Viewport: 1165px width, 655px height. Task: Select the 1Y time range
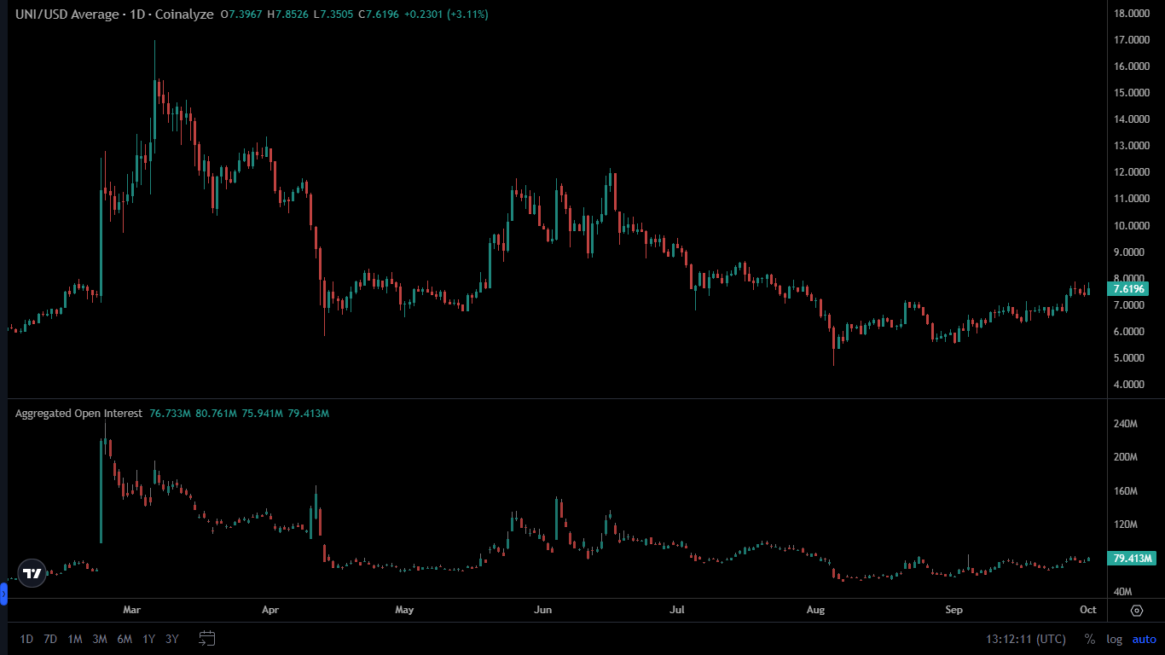point(149,639)
